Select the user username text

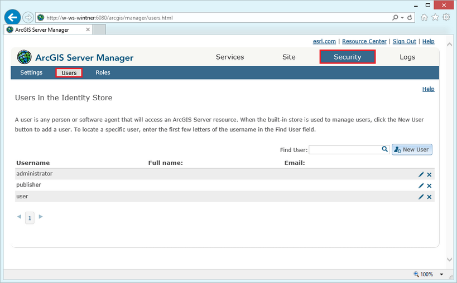tap(22, 196)
